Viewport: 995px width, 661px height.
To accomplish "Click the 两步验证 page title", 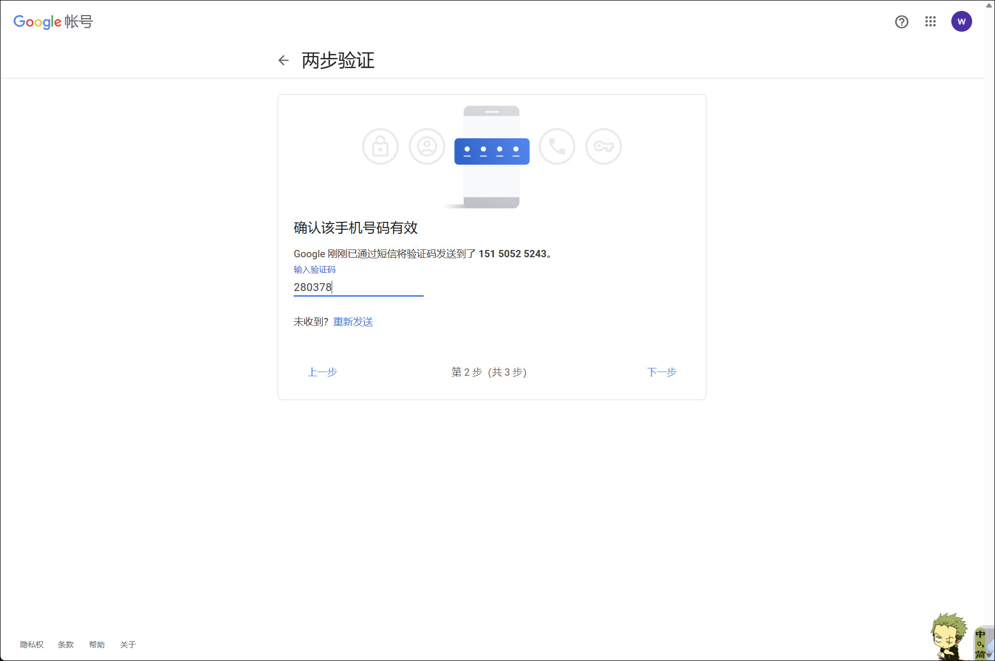I will (x=338, y=61).
